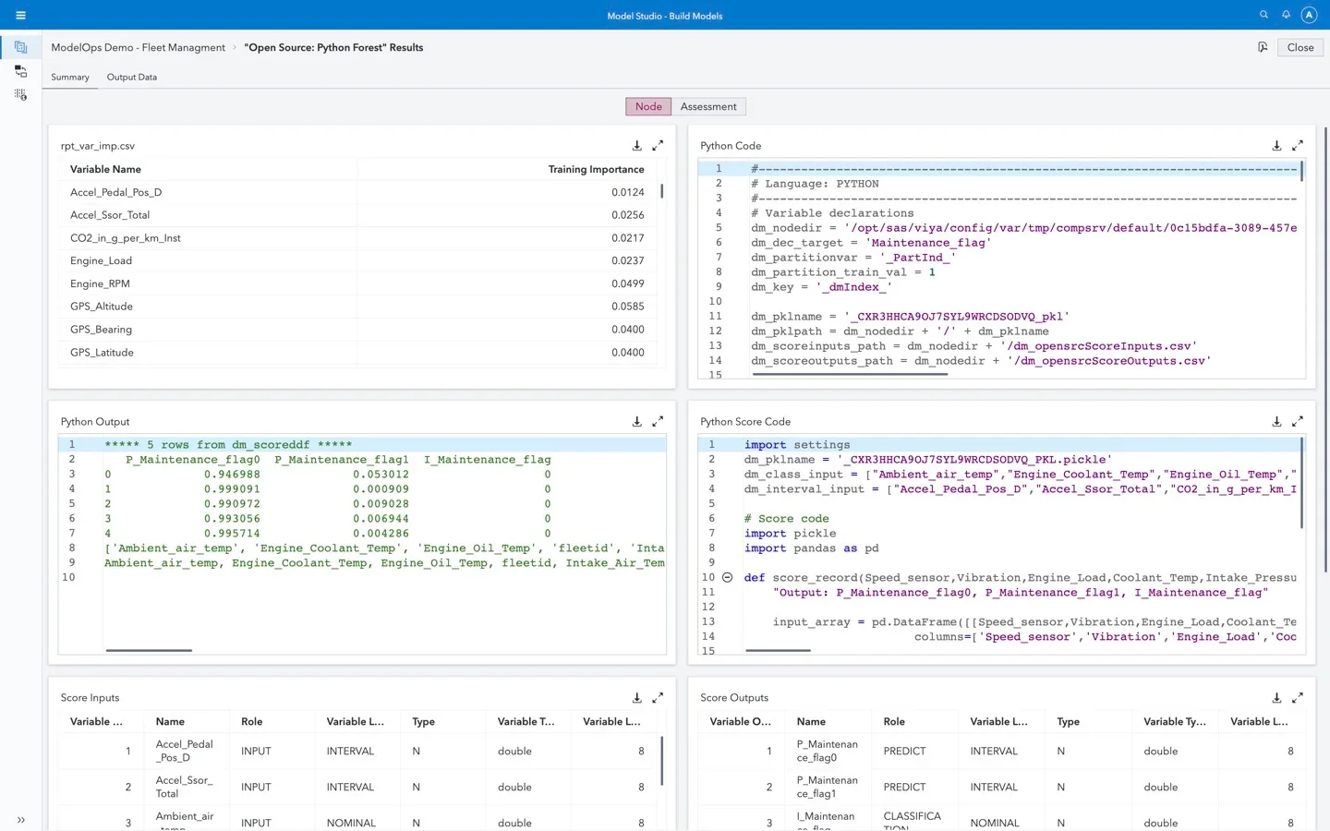
Task: Maximize the Python Code panel
Action: pos(1298,146)
